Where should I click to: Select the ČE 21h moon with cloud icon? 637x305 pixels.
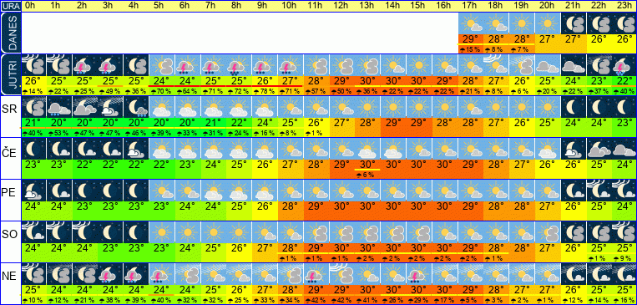click(574, 149)
